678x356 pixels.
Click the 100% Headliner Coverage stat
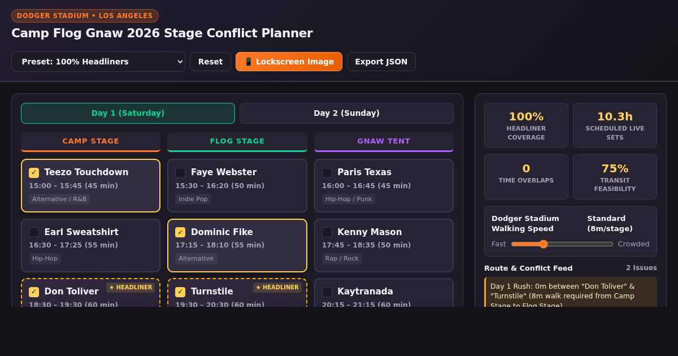526,125
